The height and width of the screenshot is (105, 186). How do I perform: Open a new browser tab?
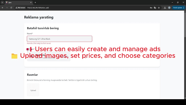pos(35,2)
